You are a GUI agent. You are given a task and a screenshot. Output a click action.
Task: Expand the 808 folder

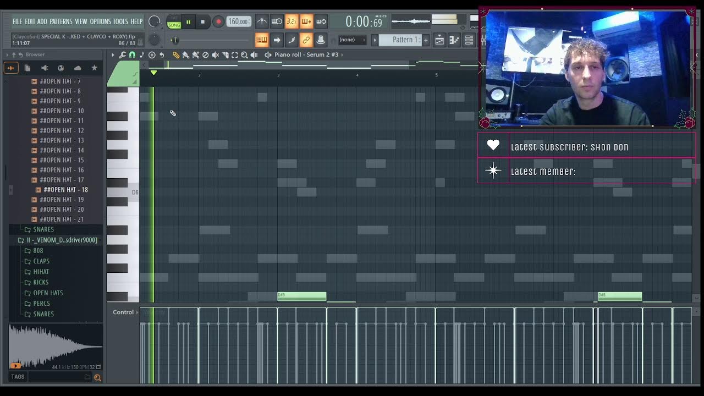pos(34,251)
